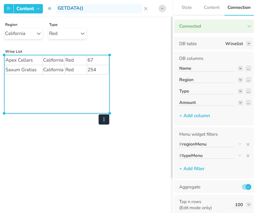Viewport: 254px width, 213px height.
Task: Click the GETDATA() formula input field
Action: (x=99, y=8)
